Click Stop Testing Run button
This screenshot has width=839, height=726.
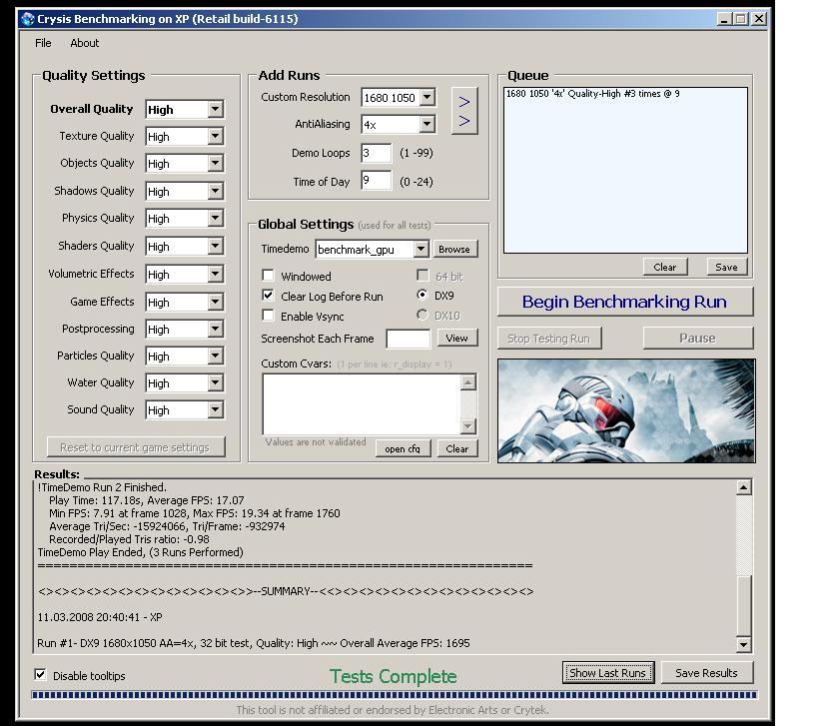click(x=549, y=339)
